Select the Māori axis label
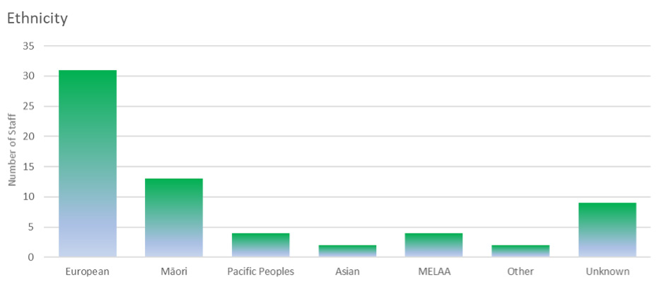Image resolution: width=661 pixels, height=297 pixels. tap(174, 272)
